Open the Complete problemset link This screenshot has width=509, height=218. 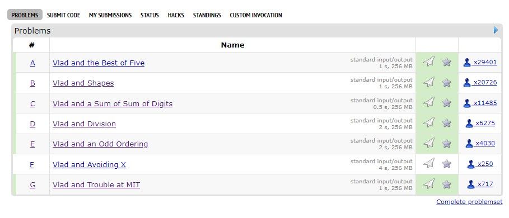[469, 202]
